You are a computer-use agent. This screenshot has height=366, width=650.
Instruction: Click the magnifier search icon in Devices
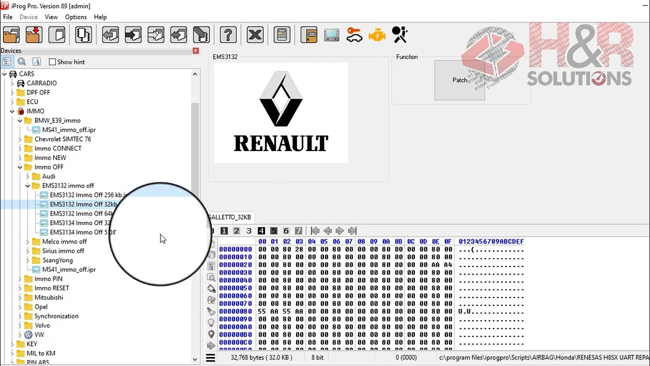[22, 62]
